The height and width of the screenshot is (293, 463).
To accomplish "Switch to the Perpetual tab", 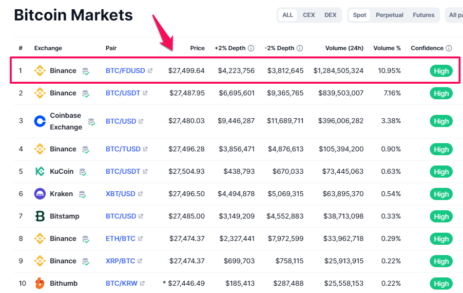I will click(389, 15).
